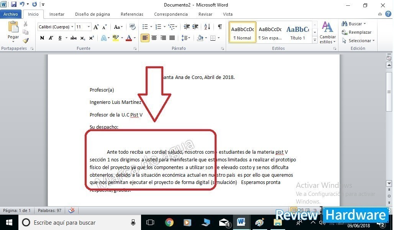The width and height of the screenshot is (394, 230).
Task: Switch to Revisar tab
Action: pos(205,14)
